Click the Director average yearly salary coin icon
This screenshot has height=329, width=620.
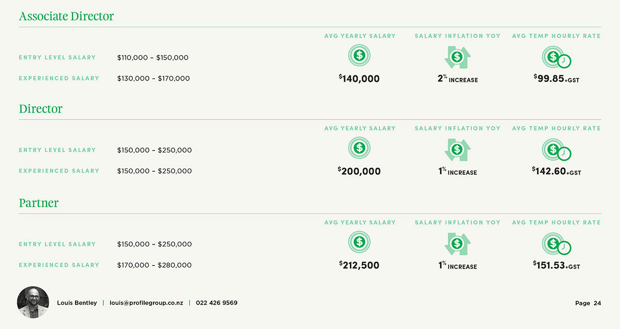(x=360, y=148)
